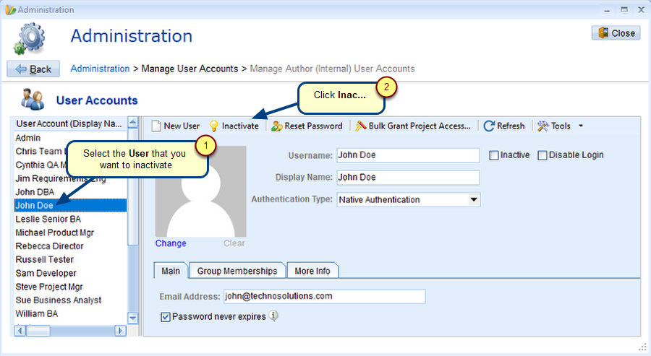651x356 pixels.
Task: Click in the Display Name field
Action: (408, 178)
